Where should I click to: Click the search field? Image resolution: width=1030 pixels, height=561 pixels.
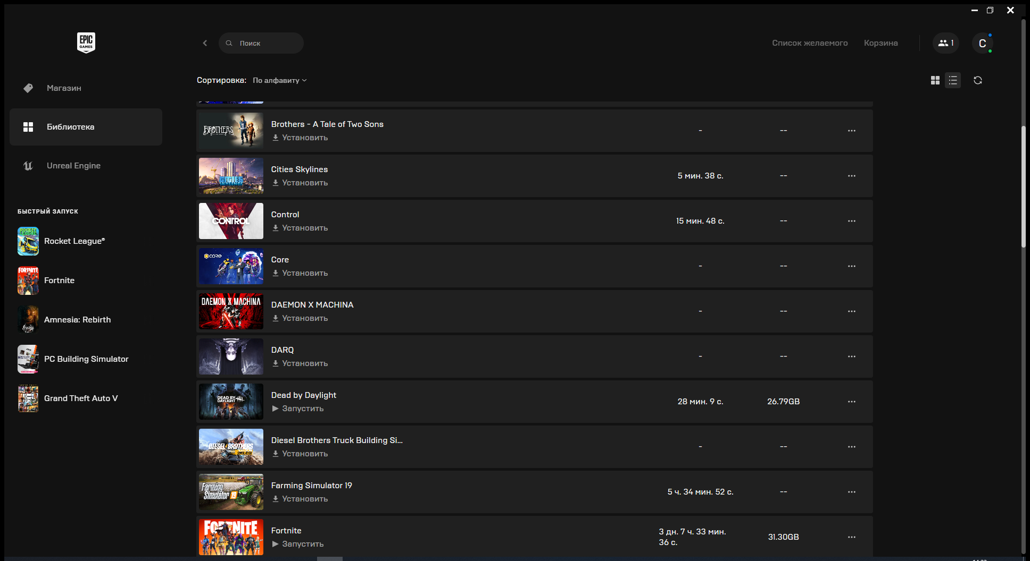(261, 43)
